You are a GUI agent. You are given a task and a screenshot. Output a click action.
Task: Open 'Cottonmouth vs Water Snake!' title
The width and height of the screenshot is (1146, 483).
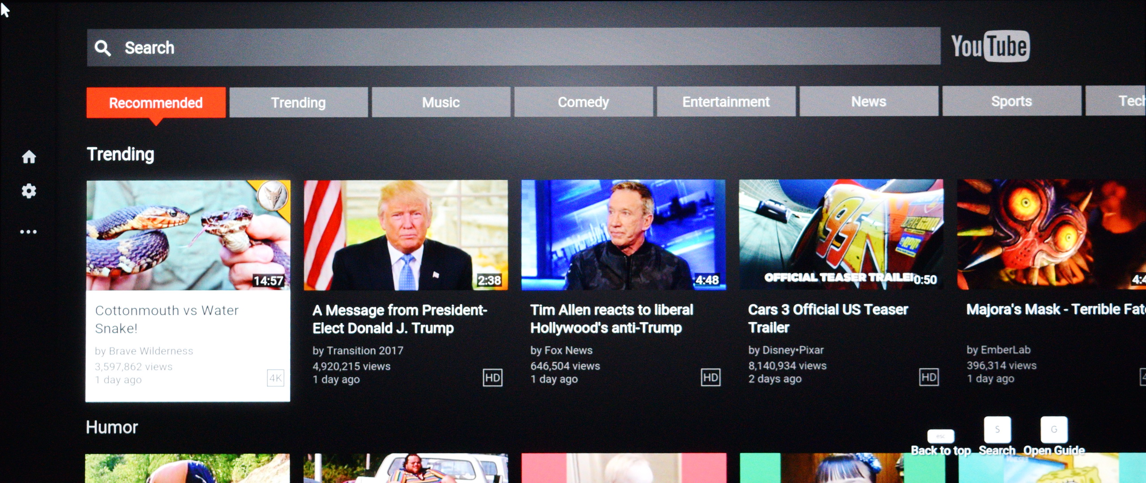click(x=167, y=319)
